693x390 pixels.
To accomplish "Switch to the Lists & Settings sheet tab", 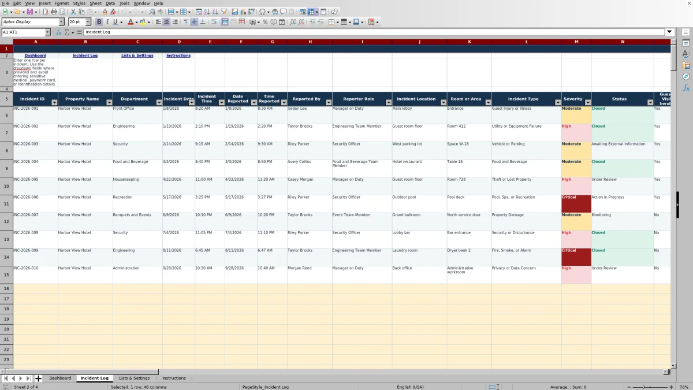I will [x=134, y=378].
